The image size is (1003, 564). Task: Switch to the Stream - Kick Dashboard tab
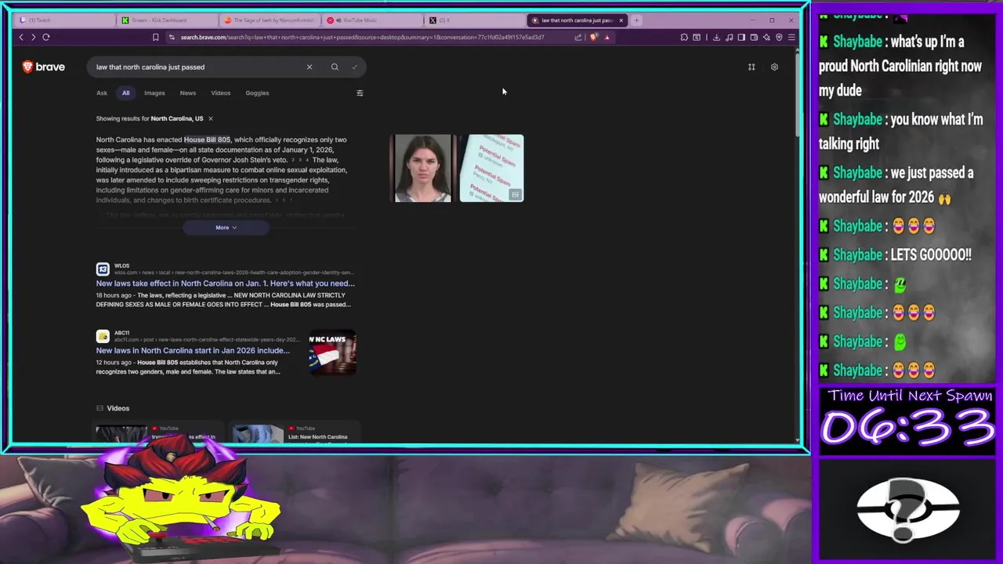point(168,20)
